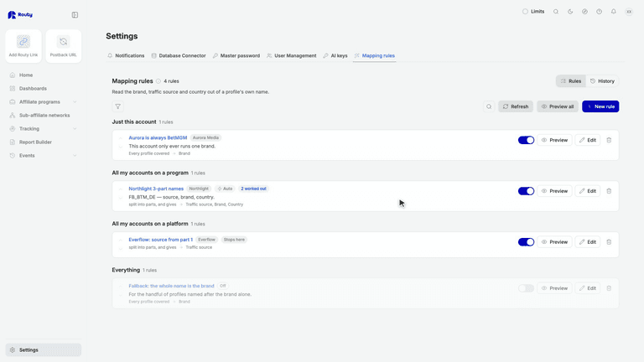This screenshot has width=644, height=362.
Task: Click the 2 worked out badge
Action: tap(253, 189)
